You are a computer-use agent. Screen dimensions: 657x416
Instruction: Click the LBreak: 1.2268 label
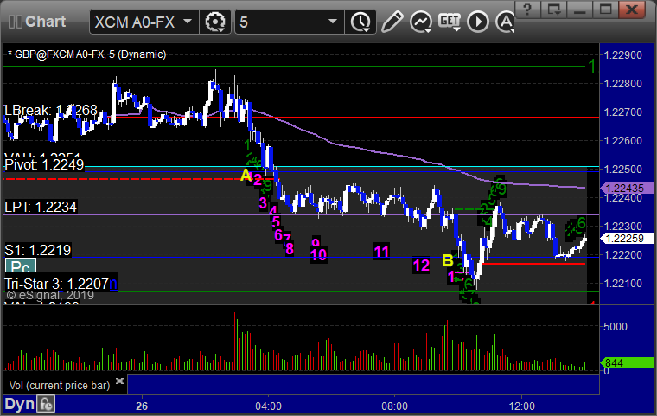click(51, 111)
